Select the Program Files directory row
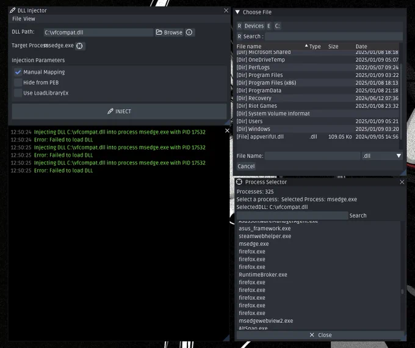Screen dimensions: 415x348 (317, 75)
